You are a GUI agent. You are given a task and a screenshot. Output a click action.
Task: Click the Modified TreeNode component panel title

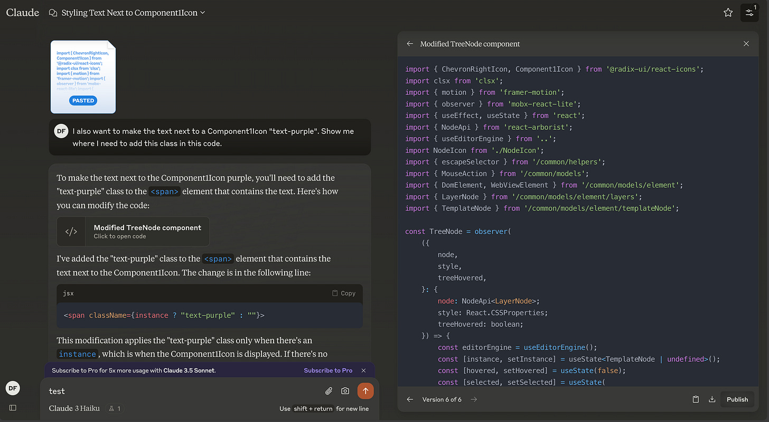coord(470,44)
